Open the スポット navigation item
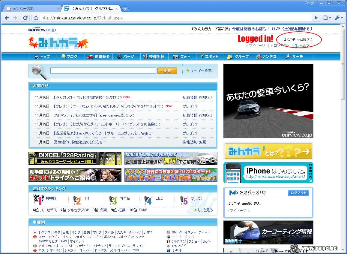Viewport: 347px width, 254px height. point(209,57)
